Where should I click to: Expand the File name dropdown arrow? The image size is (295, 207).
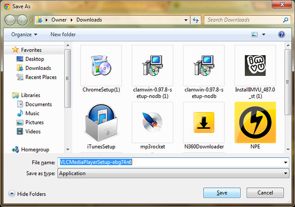(x=286, y=162)
